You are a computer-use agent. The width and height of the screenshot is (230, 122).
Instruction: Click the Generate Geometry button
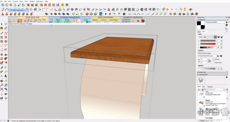[126, 21]
